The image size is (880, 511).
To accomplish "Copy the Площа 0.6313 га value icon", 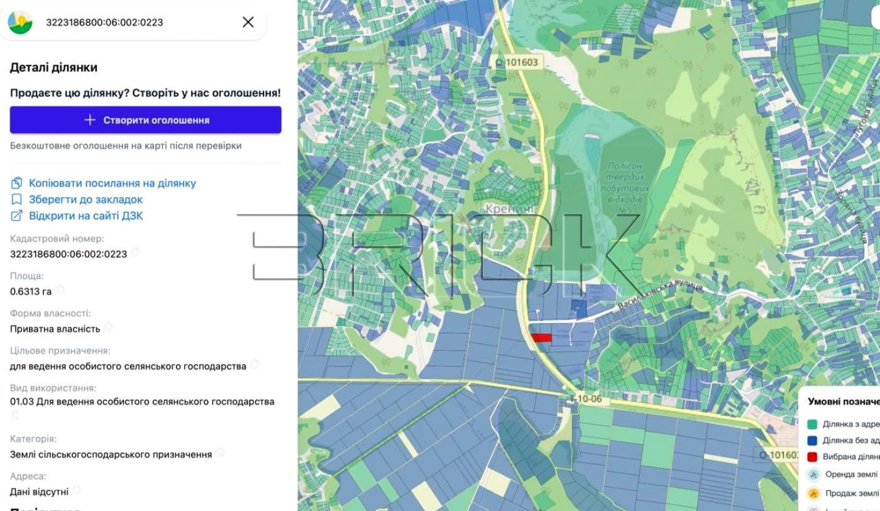I will 60,290.
